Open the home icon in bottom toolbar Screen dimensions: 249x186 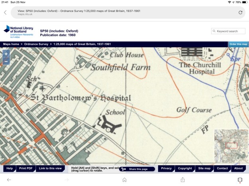pyautogui.click(x=124, y=180)
